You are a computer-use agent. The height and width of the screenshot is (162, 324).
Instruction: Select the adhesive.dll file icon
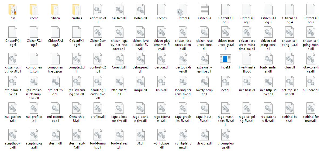pos(98,9)
